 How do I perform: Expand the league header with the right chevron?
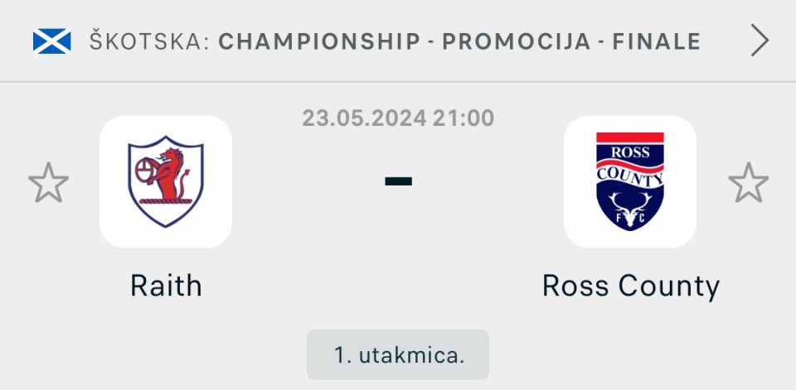click(760, 41)
